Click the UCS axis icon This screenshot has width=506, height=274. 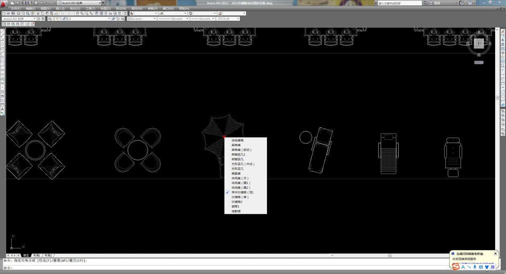(18, 242)
